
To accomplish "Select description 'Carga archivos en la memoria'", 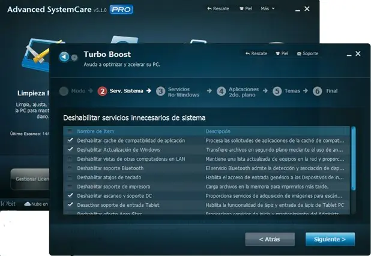I will [267, 186].
